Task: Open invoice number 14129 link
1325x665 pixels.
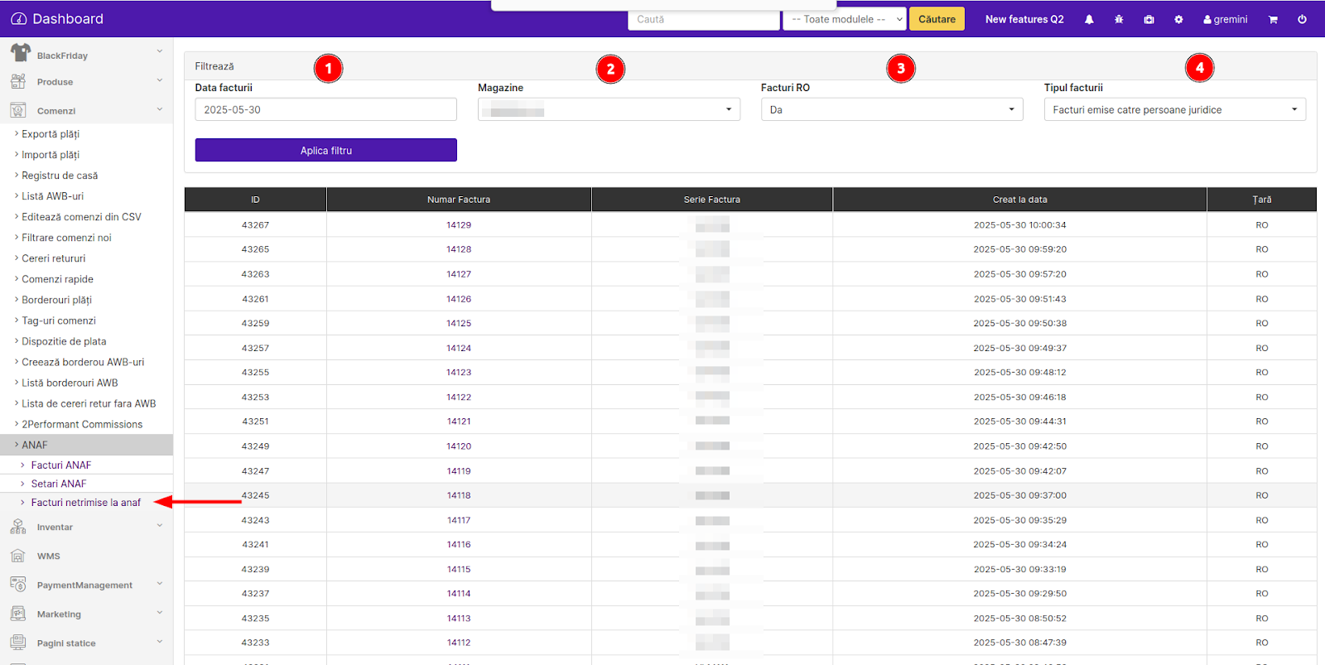Action: (x=459, y=225)
